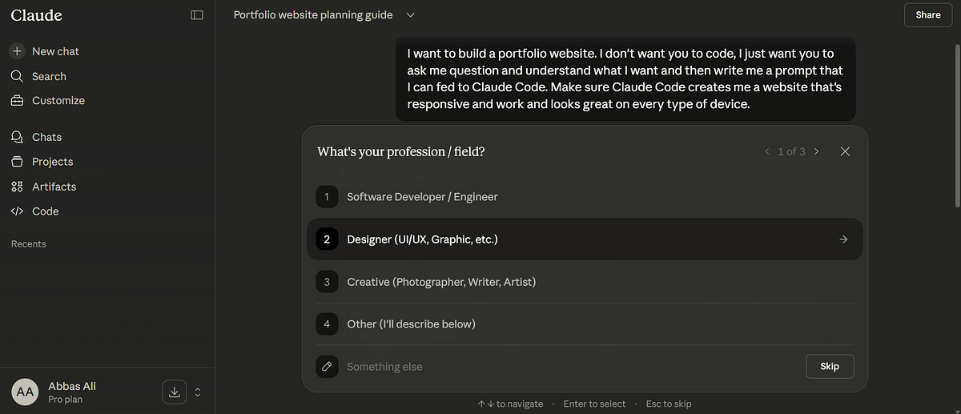Go to previous question chevron
Viewport: 961px width, 414px height.
tap(767, 151)
